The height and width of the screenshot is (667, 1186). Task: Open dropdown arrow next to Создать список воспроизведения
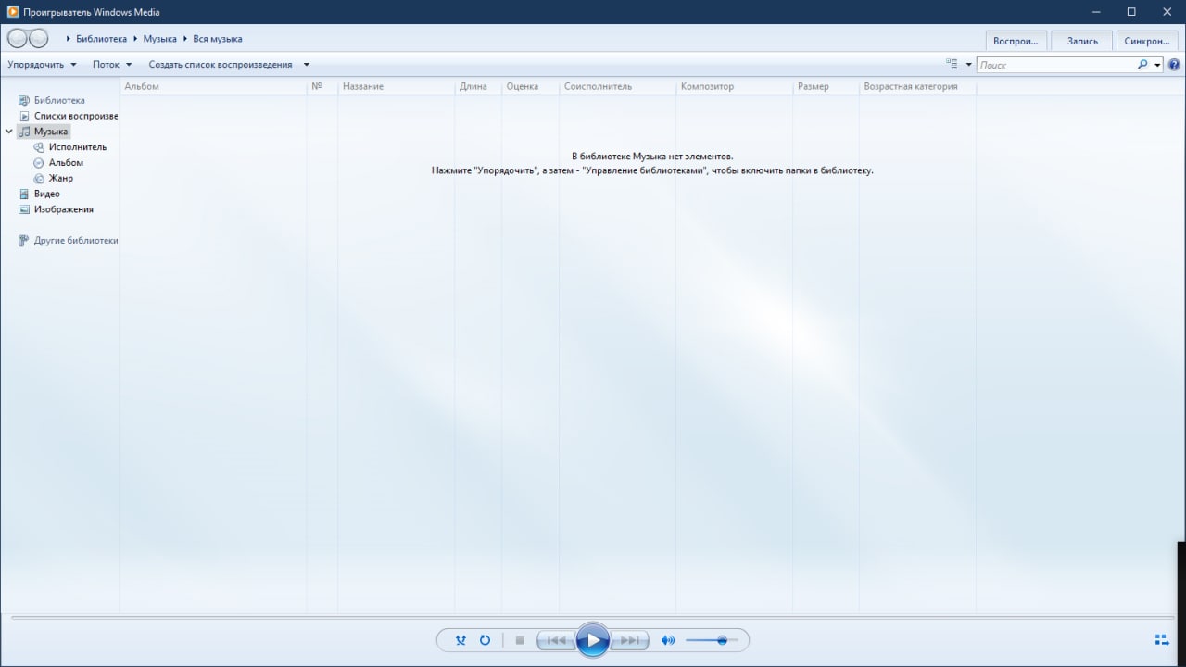307,65
